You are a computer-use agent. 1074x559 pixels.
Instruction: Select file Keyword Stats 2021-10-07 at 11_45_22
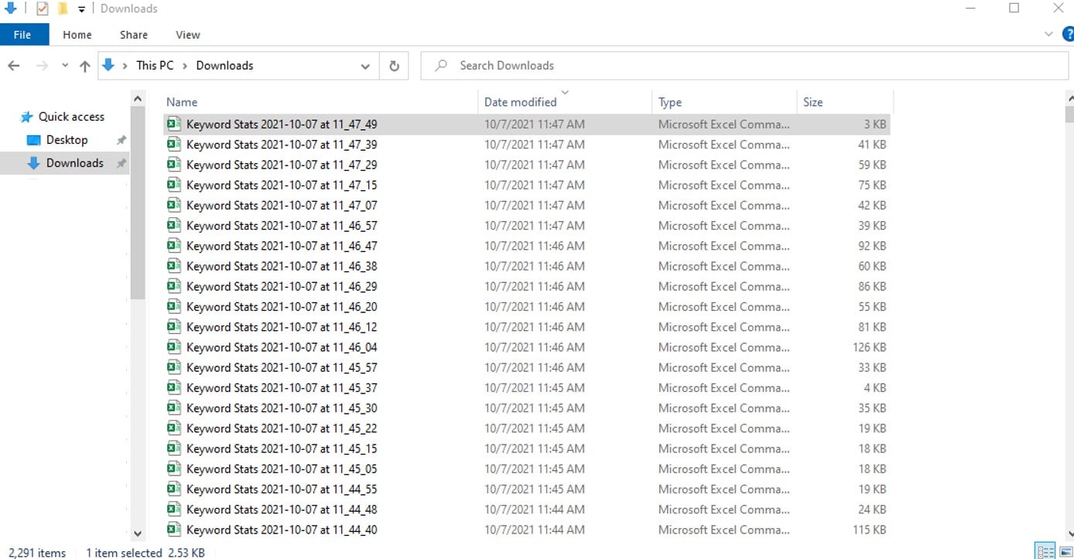pyautogui.click(x=282, y=428)
